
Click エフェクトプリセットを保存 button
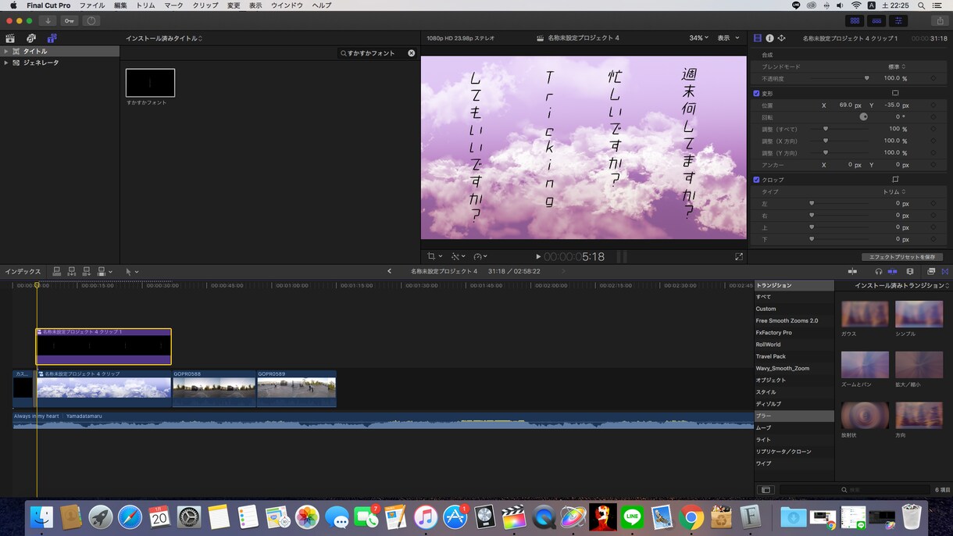point(902,256)
